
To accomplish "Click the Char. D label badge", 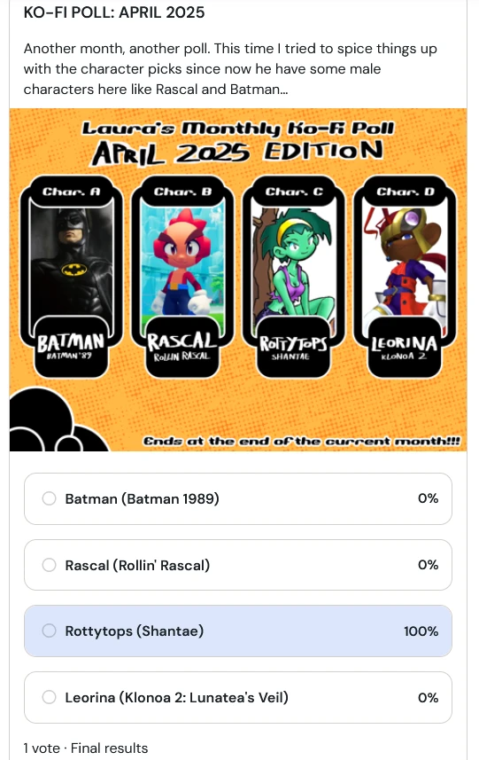I will click(x=405, y=192).
